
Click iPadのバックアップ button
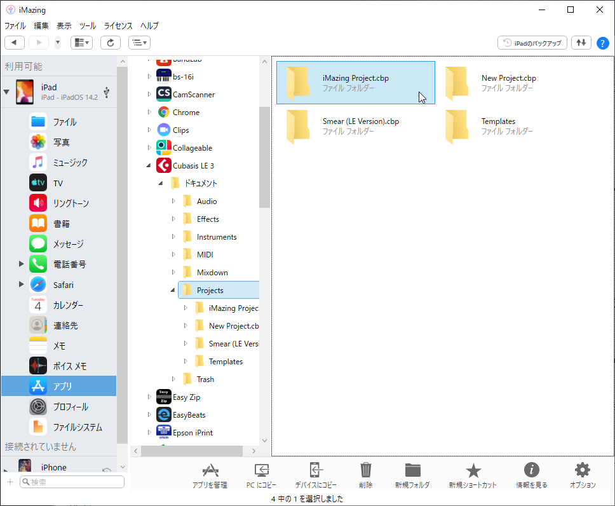[532, 43]
